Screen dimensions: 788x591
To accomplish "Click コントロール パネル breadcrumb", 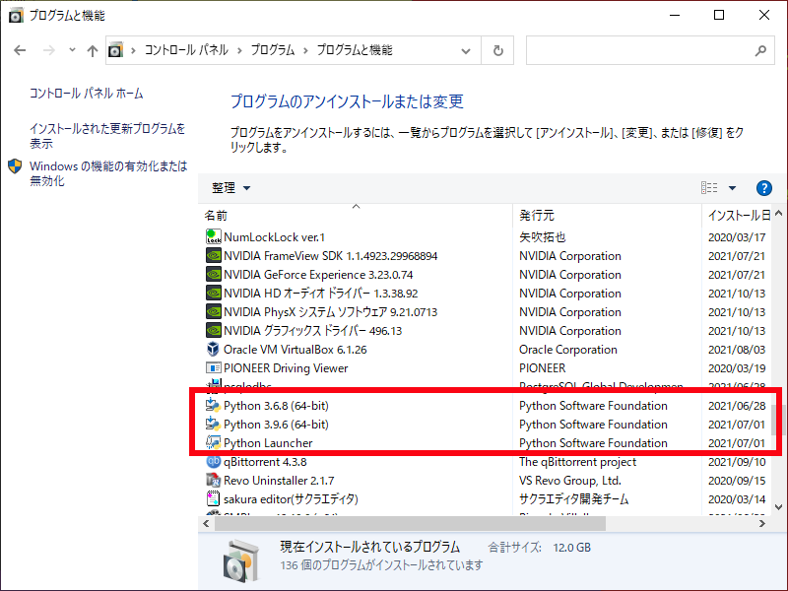I will (x=186, y=50).
